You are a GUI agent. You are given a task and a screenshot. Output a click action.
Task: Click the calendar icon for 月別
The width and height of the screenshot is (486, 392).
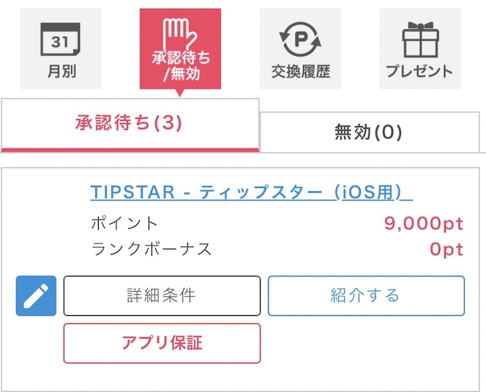(60, 38)
